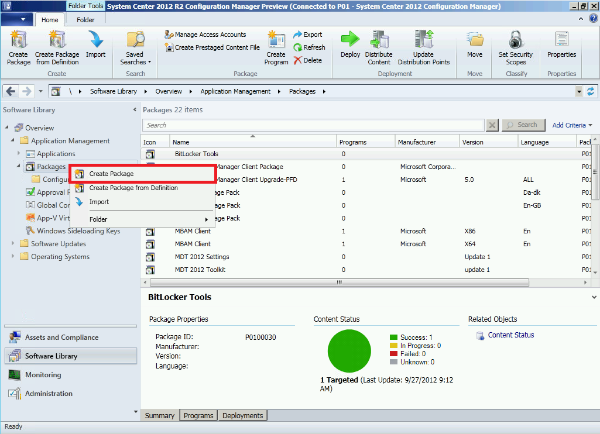
Task: Click Update Distribution Points icon
Action: (424, 39)
